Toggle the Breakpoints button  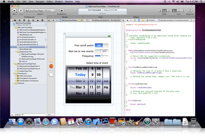coord(62,10)
